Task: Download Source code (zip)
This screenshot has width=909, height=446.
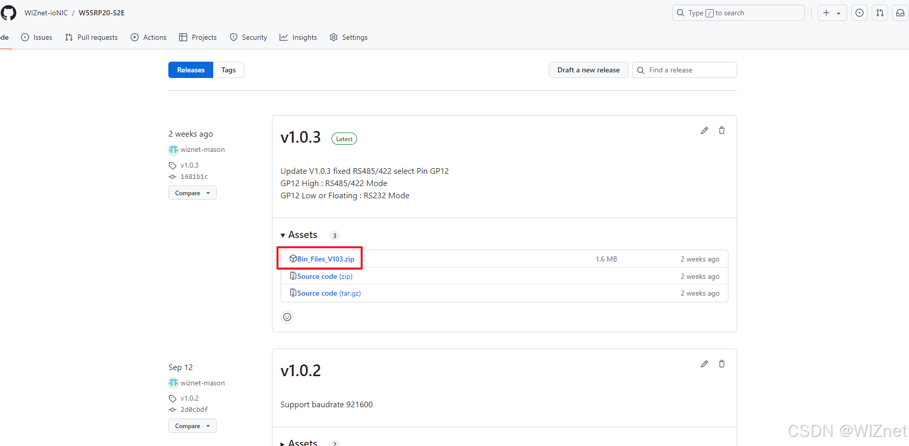Action: pos(325,276)
